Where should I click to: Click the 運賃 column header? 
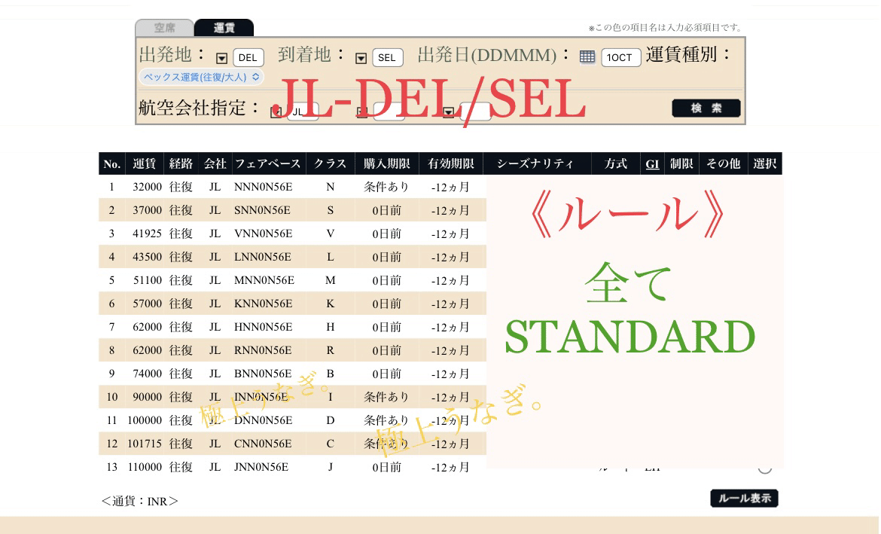click(x=144, y=163)
